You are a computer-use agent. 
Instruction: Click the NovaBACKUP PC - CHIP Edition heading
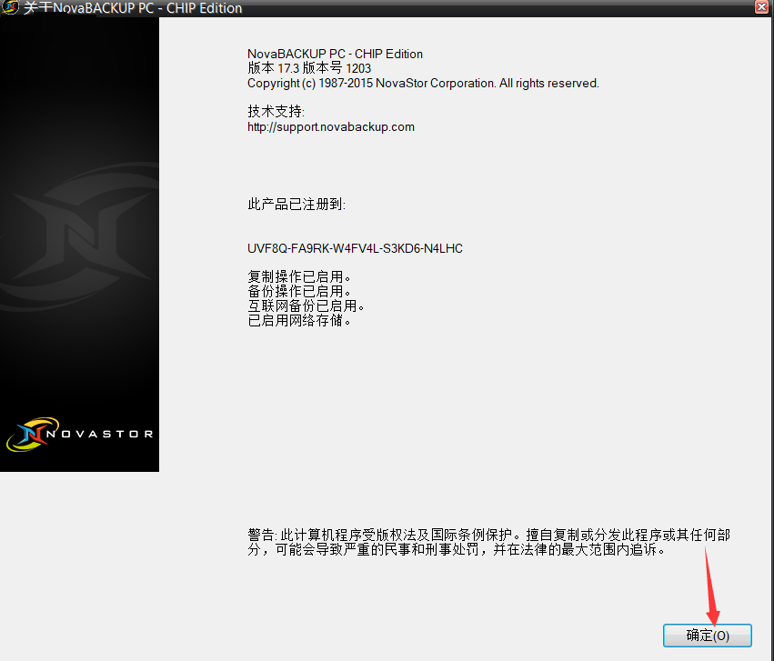[336, 54]
